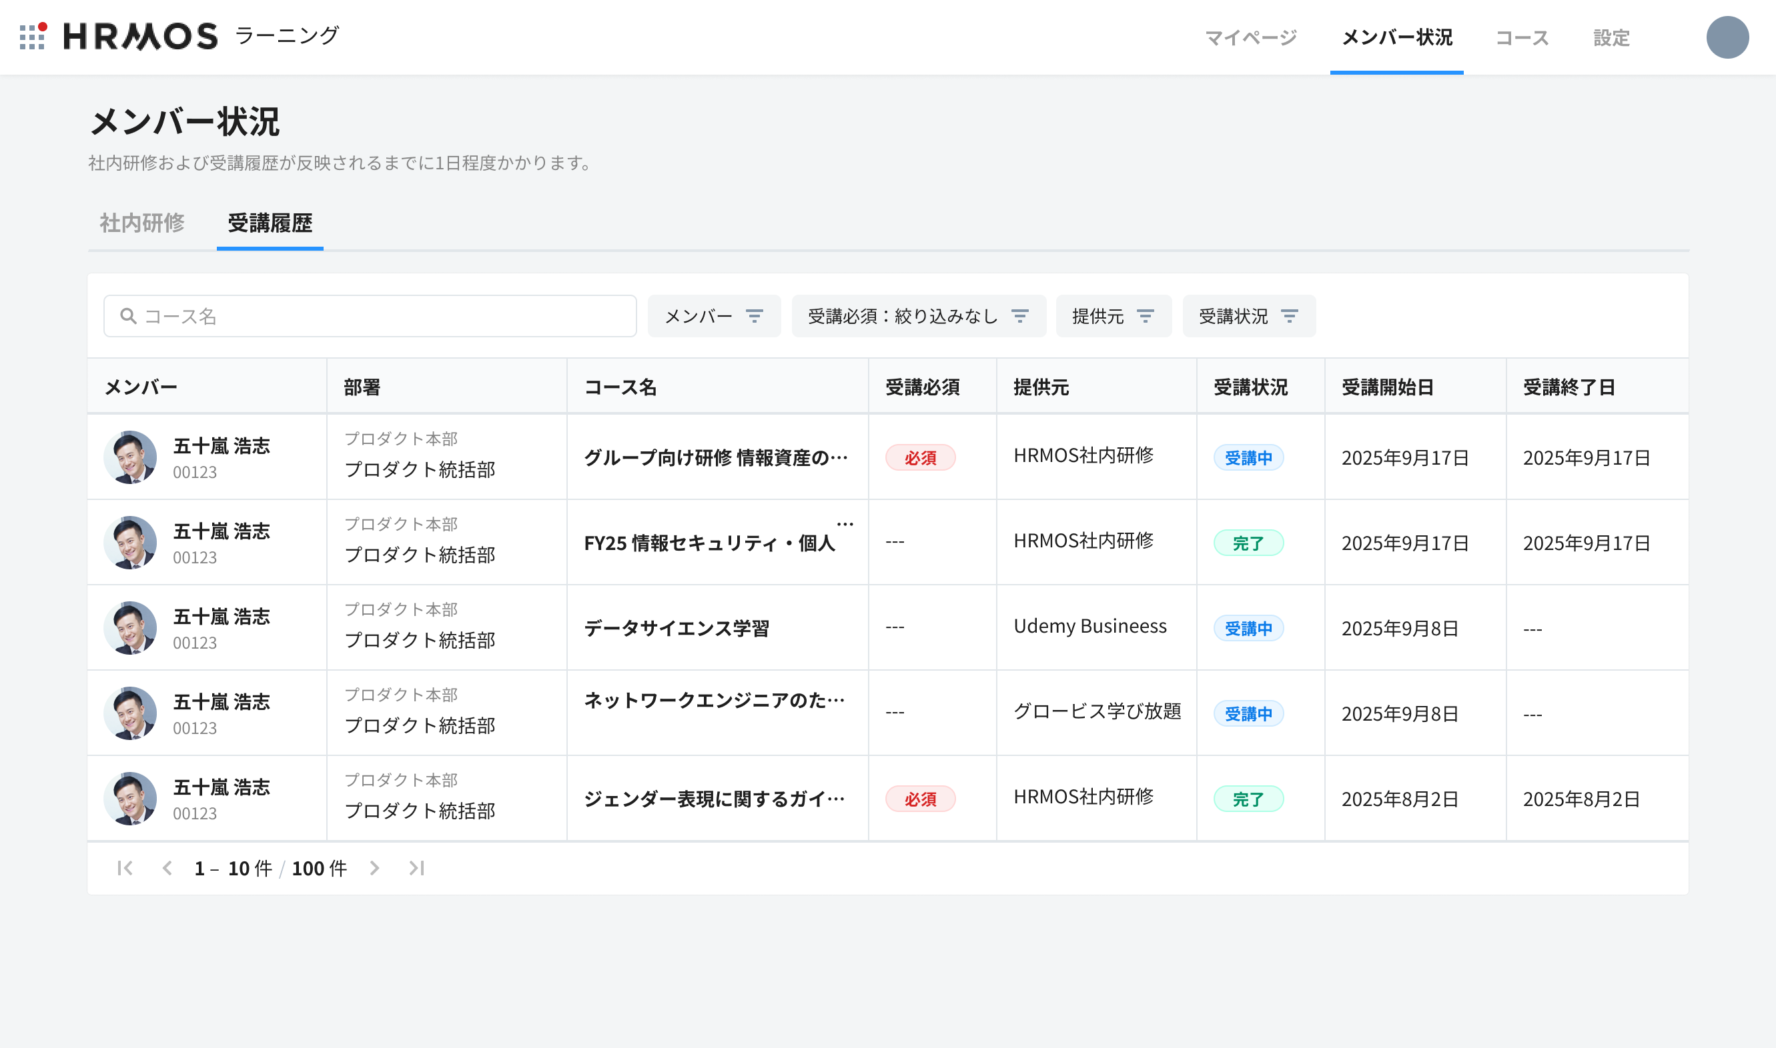Open the 提供元 filter dropdown
This screenshot has height=1048, width=1776.
tap(1113, 316)
